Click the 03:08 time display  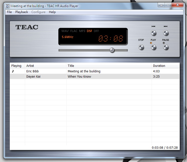pyautogui.click(x=111, y=39)
